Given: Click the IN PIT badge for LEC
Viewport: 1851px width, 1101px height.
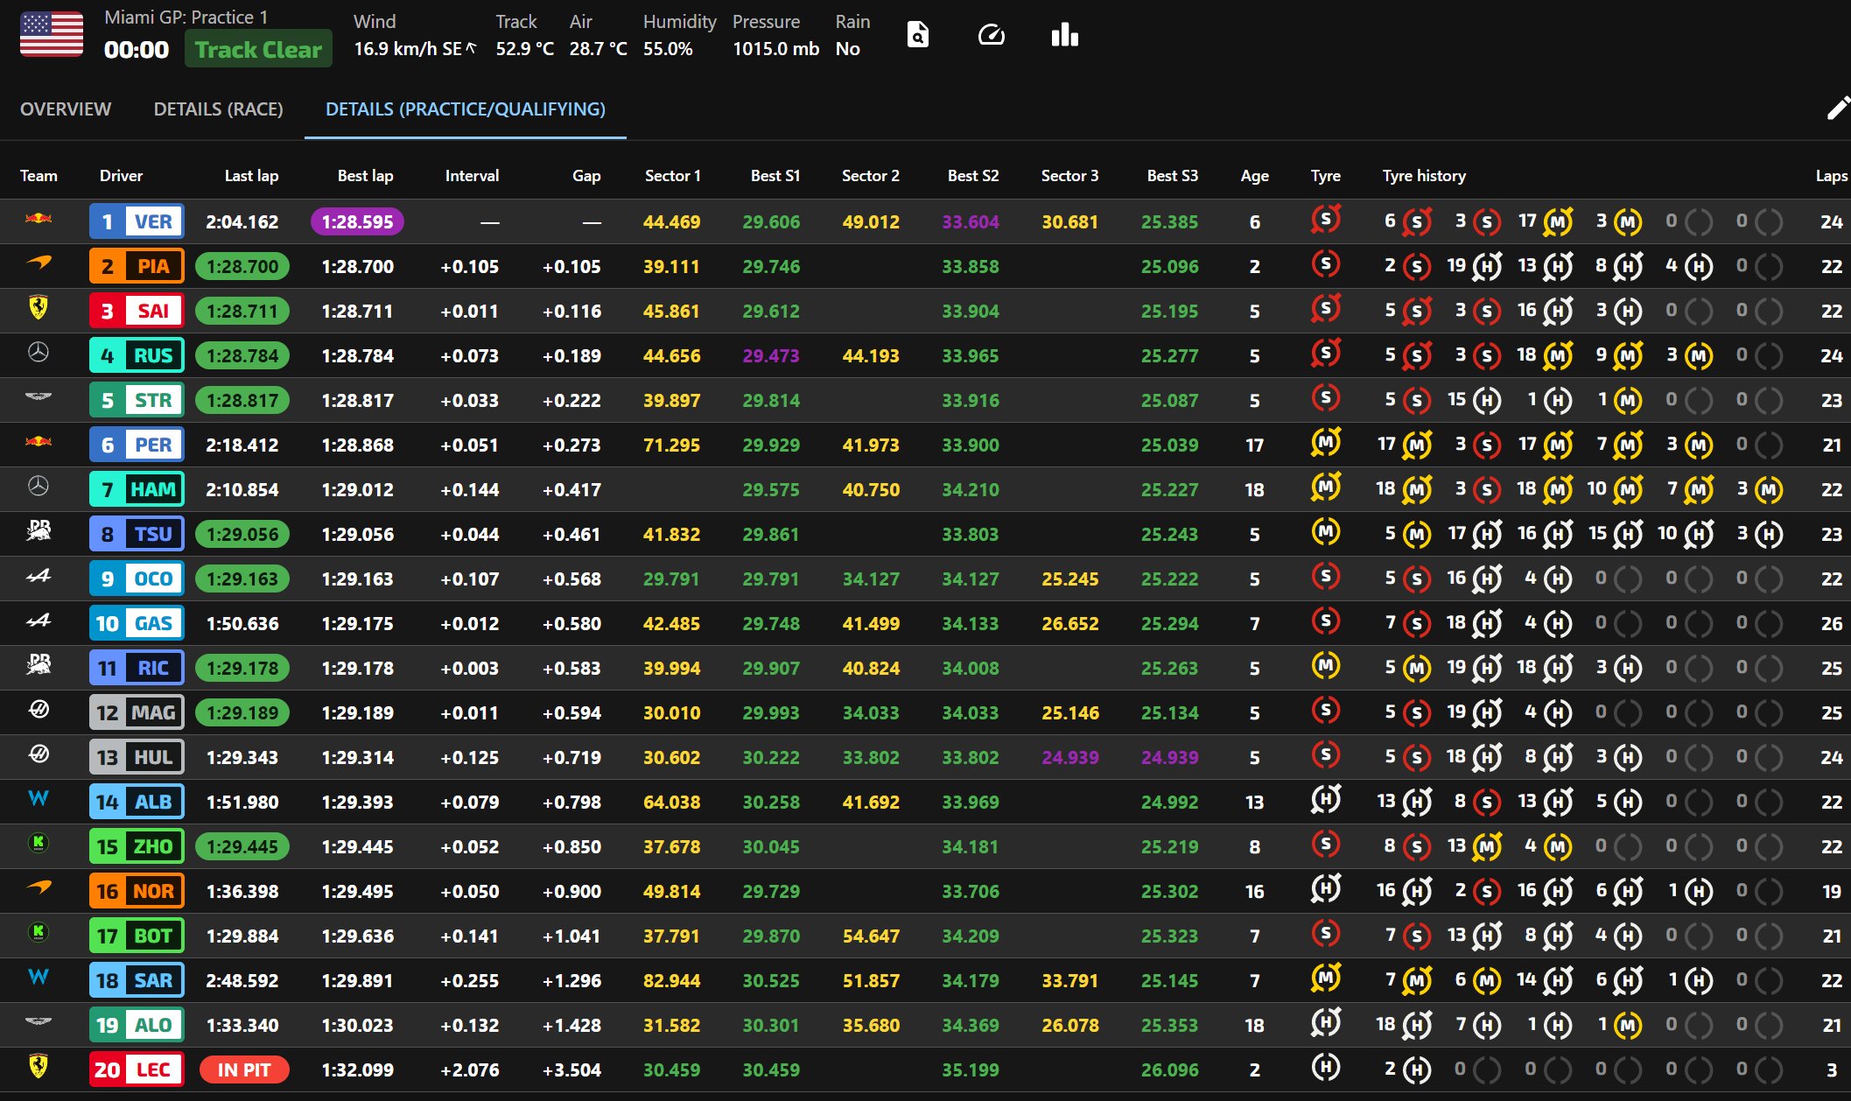Looking at the screenshot, I should point(243,1069).
